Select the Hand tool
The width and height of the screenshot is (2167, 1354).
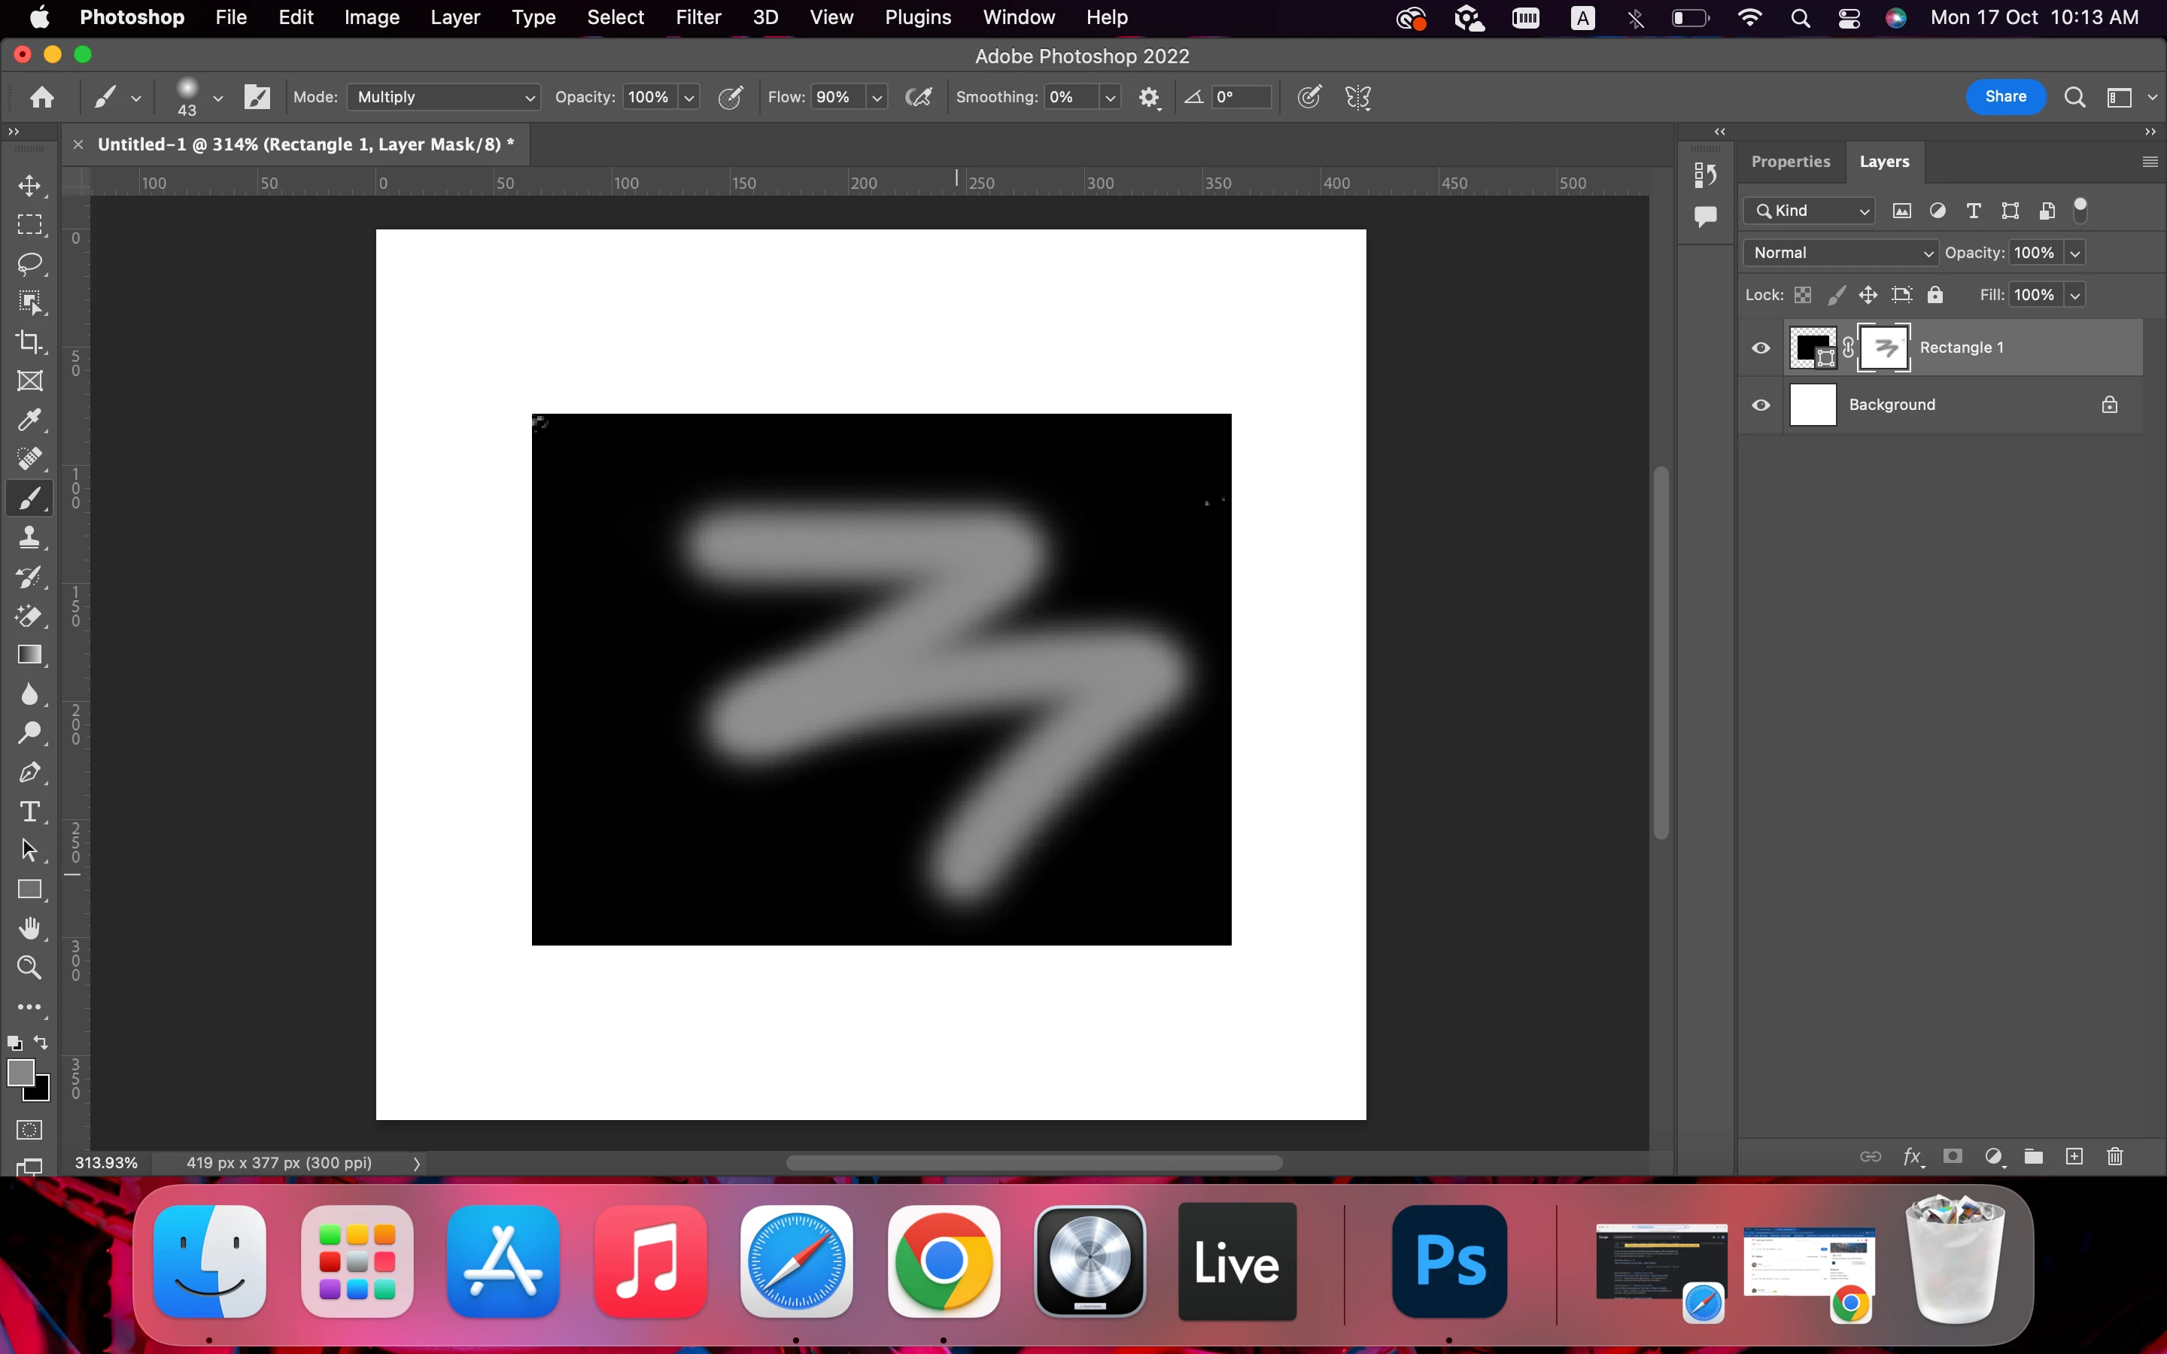click(x=29, y=929)
